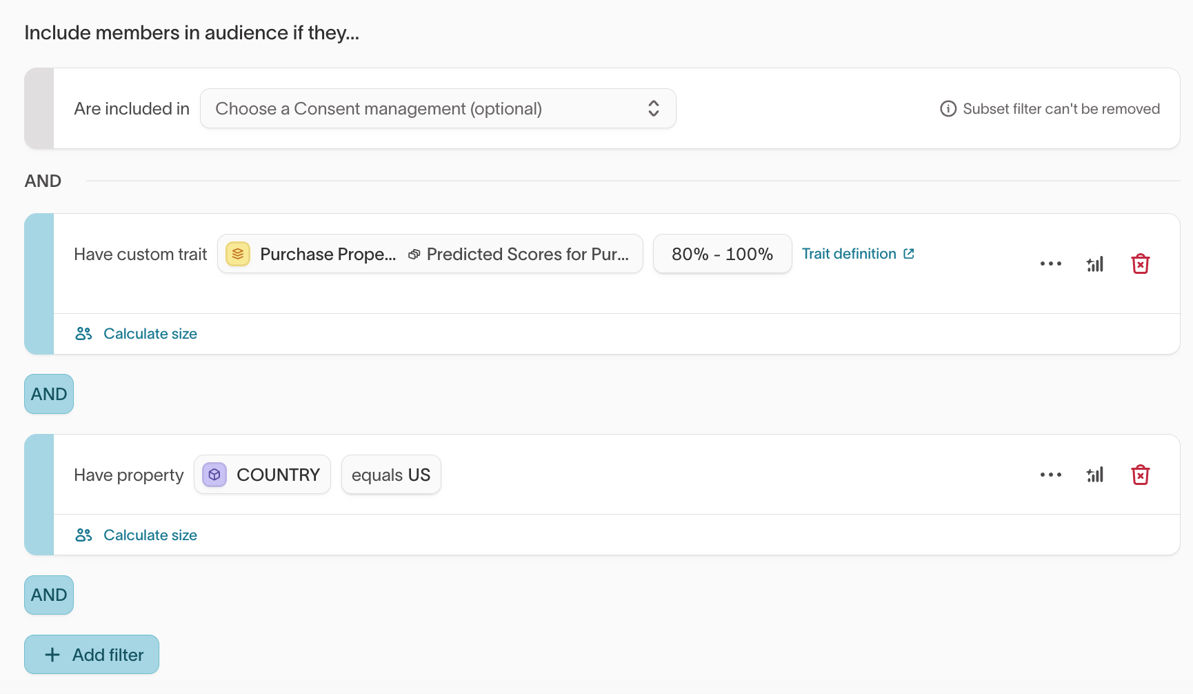Click the purple cube icon on COUNTRY chip

click(x=214, y=475)
